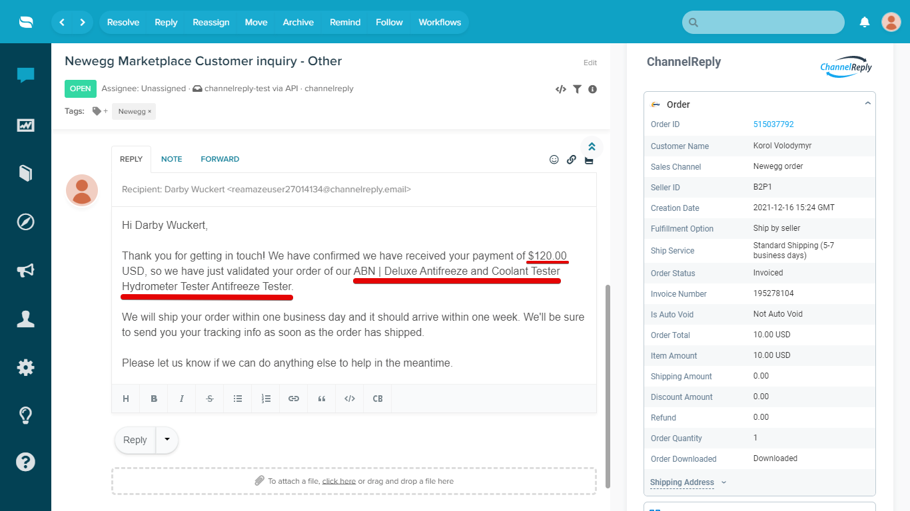Switch to the NOTE tab
This screenshot has height=511, width=910.
(171, 159)
